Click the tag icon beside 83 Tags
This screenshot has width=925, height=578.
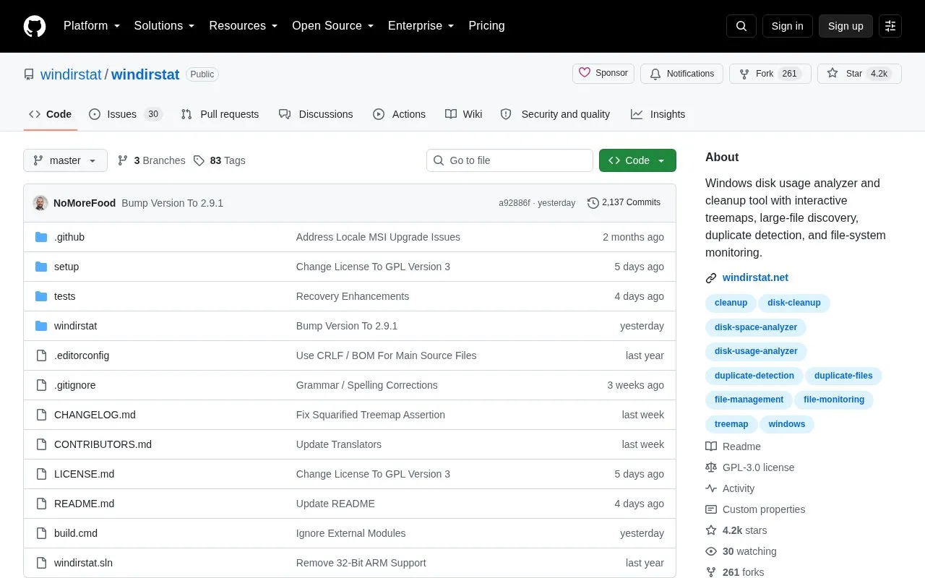[199, 160]
